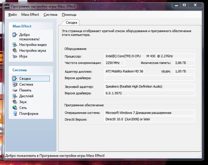Open the Mass Effect menu
Image resolution: width=208 pixels, height=165 pixels.
tap(30, 15)
